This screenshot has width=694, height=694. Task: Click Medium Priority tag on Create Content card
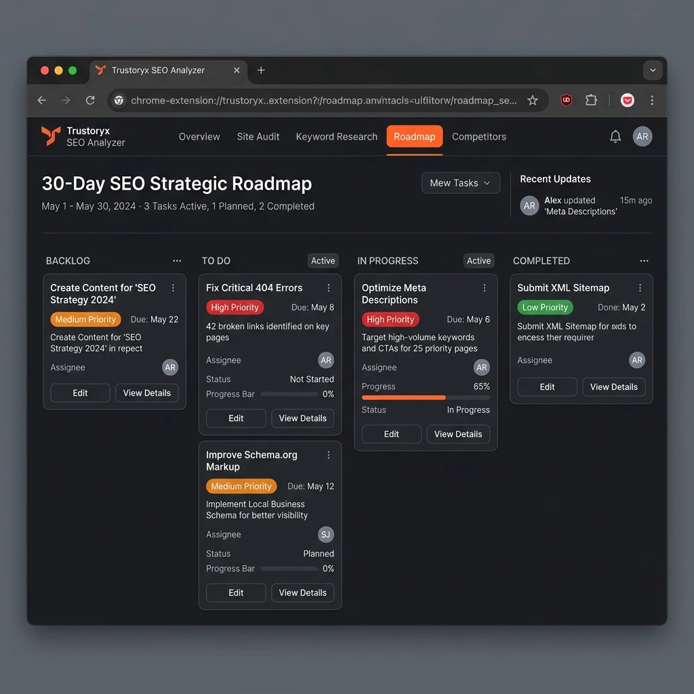(x=85, y=320)
